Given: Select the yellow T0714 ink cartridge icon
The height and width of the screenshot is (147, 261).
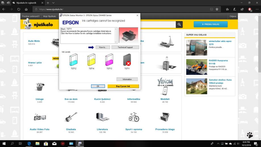Looking at the screenshot, I should 91,60.
